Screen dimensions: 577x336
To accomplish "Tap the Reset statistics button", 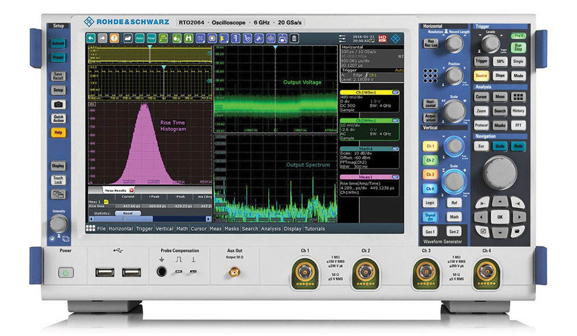I will coord(128,213).
